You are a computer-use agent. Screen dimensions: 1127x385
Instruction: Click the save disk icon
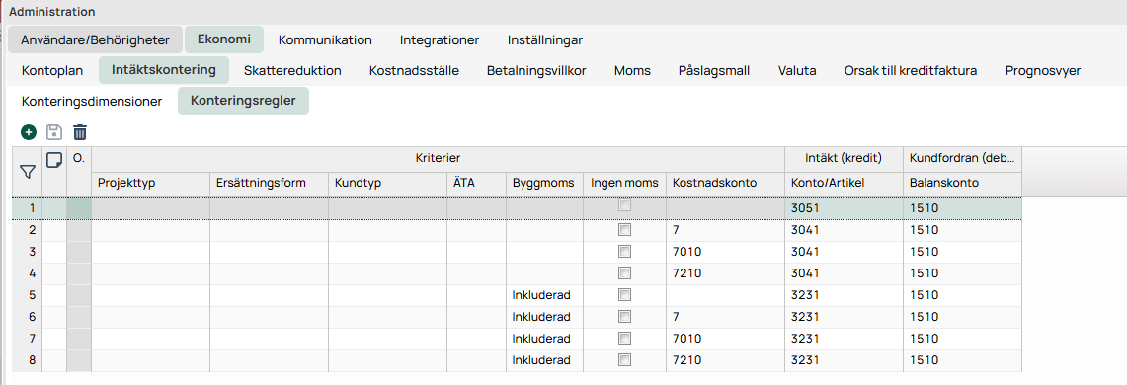(54, 132)
